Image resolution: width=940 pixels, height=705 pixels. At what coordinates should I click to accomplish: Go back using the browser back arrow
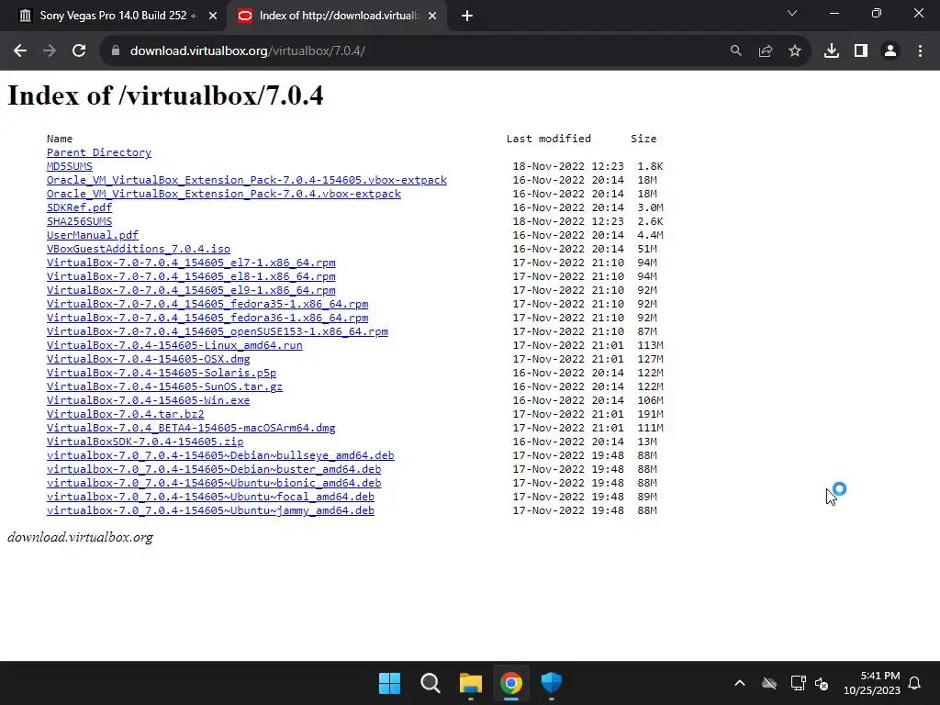(x=20, y=51)
